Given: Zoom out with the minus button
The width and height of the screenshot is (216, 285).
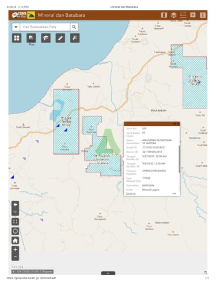Looking at the screenshot, I should (x=15, y=257).
